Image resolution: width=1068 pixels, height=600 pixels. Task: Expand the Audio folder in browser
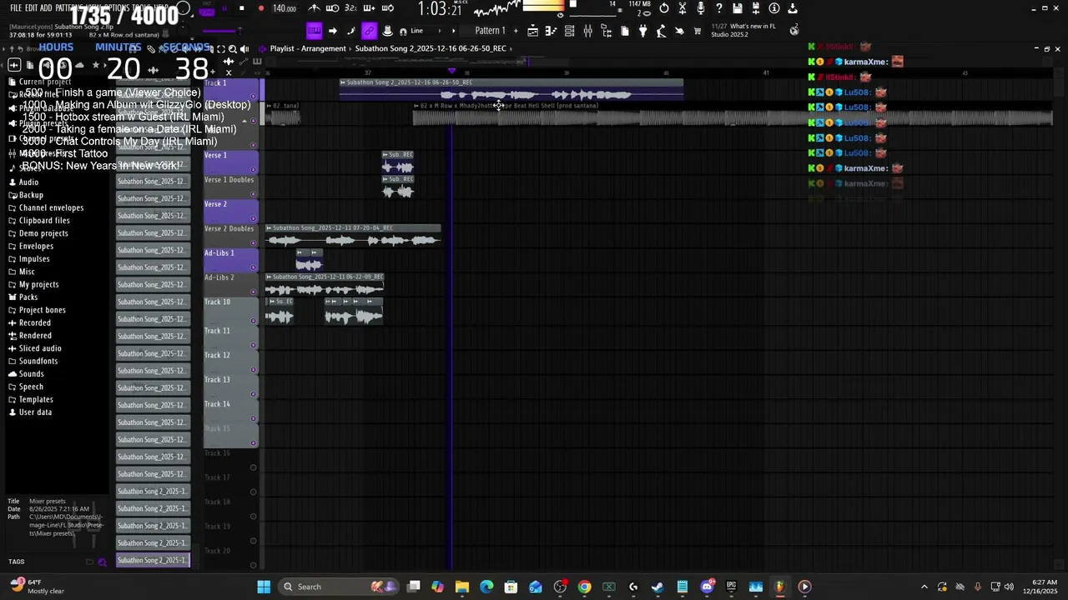click(x=29, y=182)
